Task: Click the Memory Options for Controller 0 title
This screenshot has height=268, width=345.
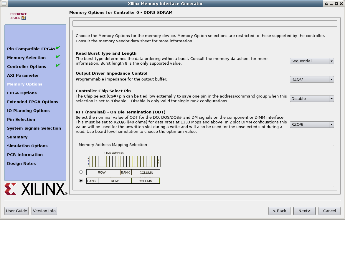Action: (121, 13)
